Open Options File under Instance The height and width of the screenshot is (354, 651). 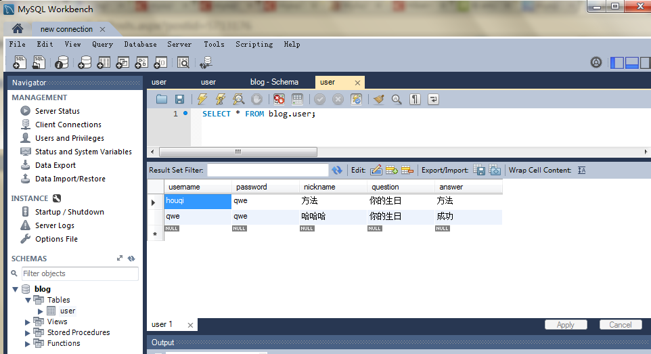(56, 239)
